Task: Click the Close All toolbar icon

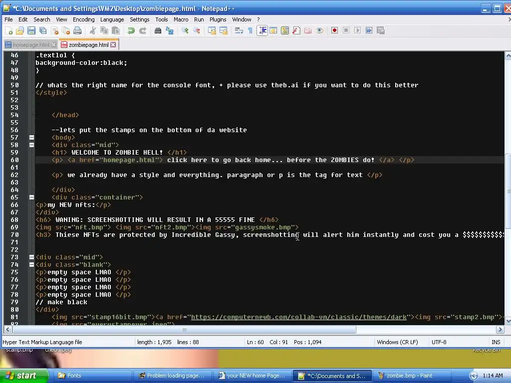Action: tap(66, 30)
